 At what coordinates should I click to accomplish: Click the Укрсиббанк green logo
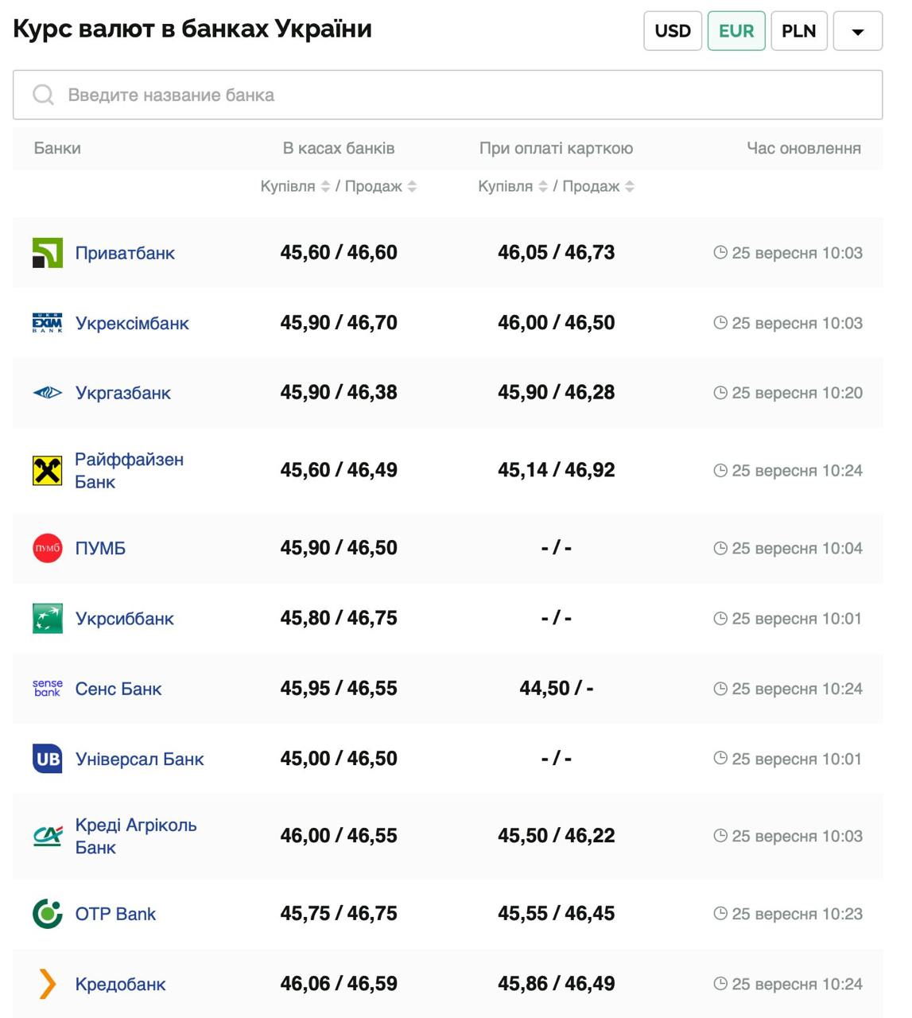pos(47,619)
